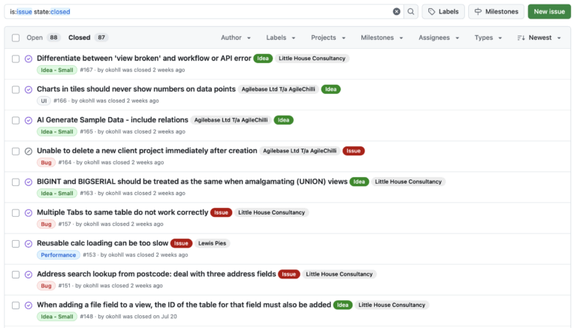Click 'Idea - Small' label on issue #148
Image resolution: width=577 pixels, height=328 pixels.
tap(56, 317)
